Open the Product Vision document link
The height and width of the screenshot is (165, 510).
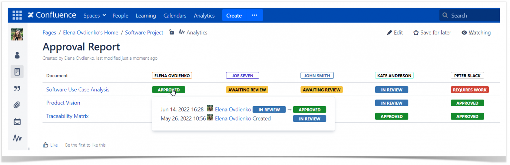pos(63,103)
